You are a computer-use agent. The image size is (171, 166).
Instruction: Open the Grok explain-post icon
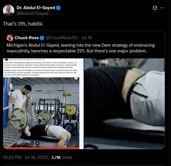[x=155, y=8]
